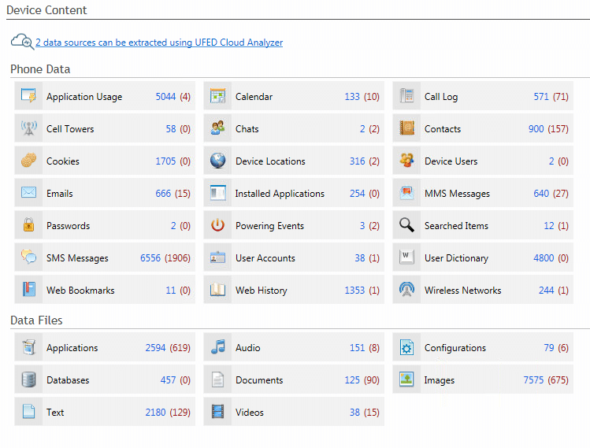The image size is (590, 448).
Task: Open the Contacts count 900
Action: [x=536, y=129]
